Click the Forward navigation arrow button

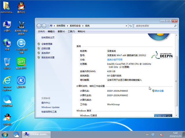coord(44,26)
